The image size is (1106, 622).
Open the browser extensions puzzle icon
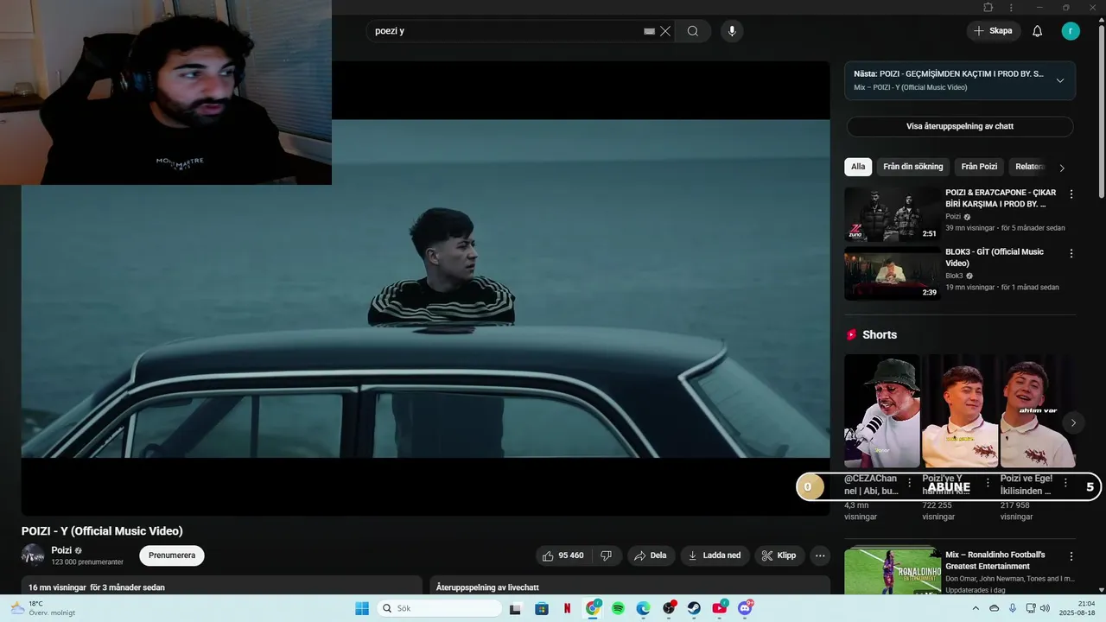[988, 8]
